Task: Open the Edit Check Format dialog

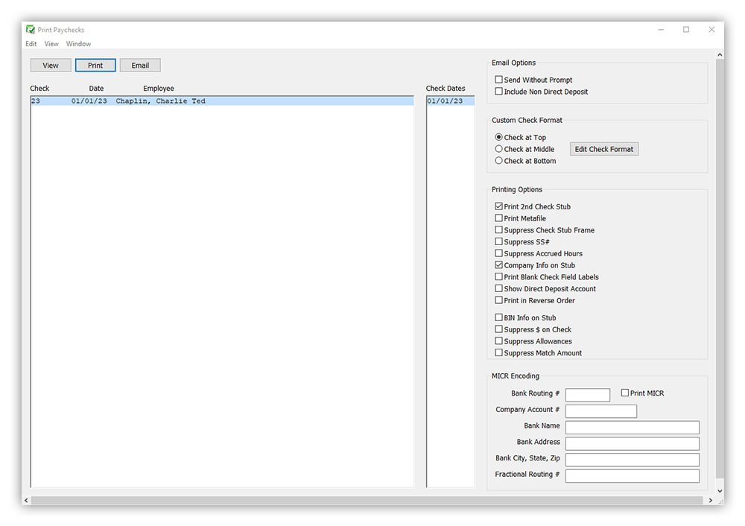Action: 603,149
